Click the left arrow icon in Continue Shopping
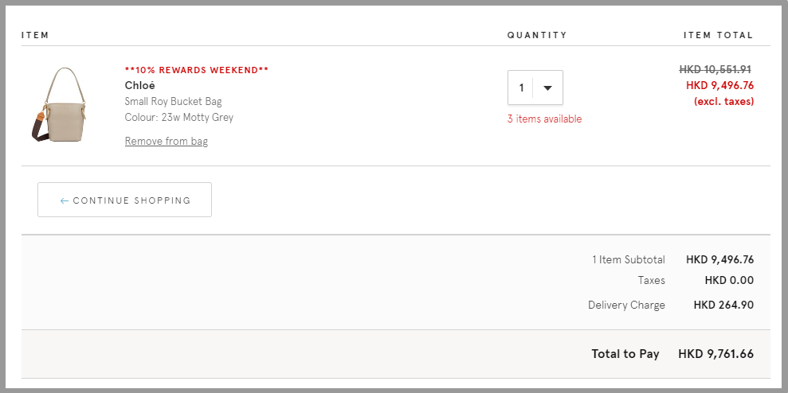The image size is (788, 393). pos(64,200)
